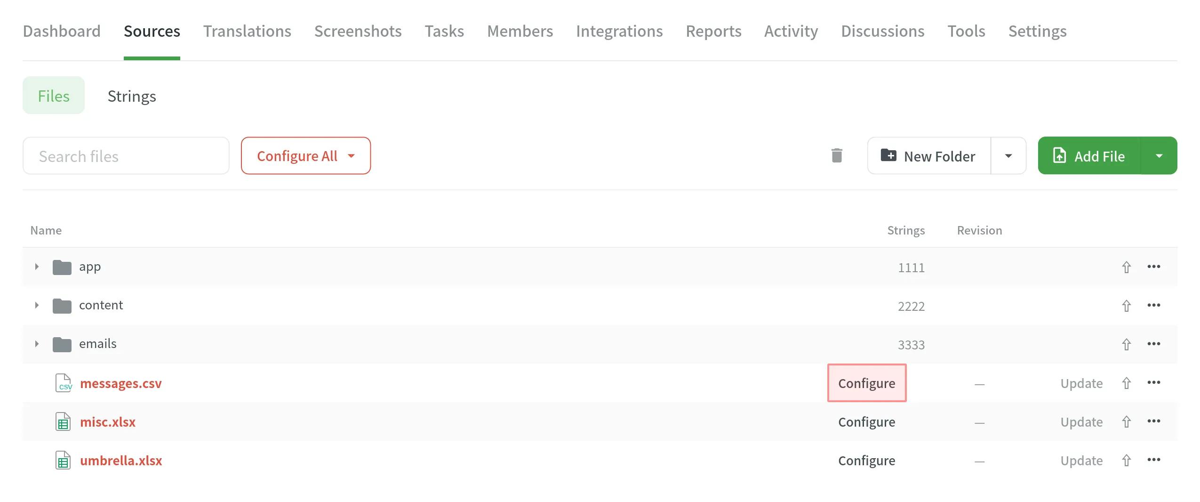
Task: Click the Search files input field
Action: coord(126,155)
